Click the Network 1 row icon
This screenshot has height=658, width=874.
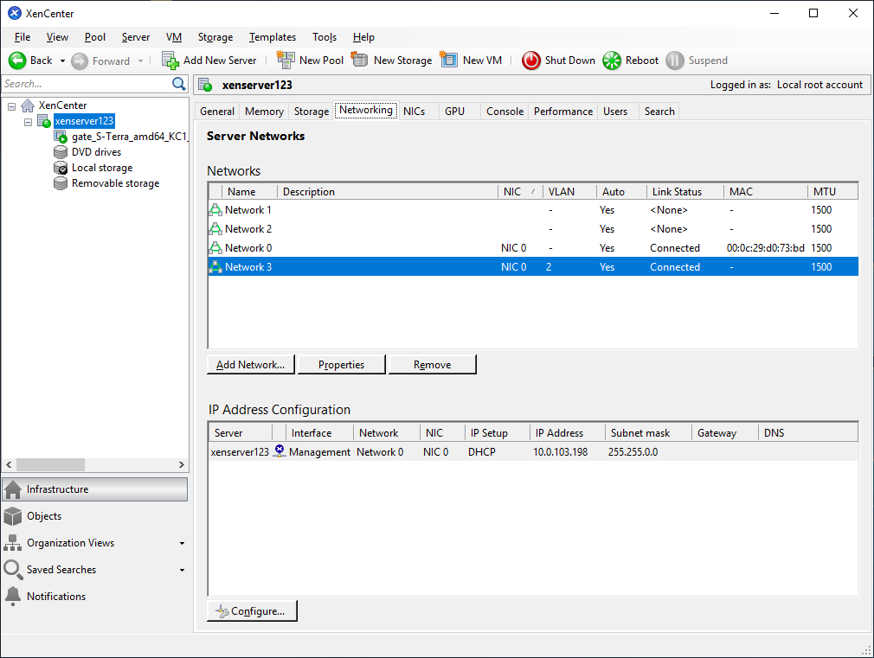pyautogui.click(x=215, y=210)
